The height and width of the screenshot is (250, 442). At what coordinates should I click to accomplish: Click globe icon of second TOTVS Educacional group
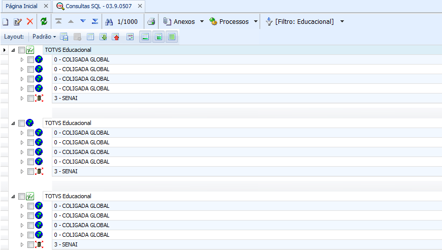(29, 123)
